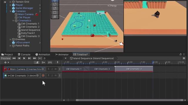Click the Island Sequence breadcrumb label
The width and height of the screenshot is (188, 105).
(93, 58)
